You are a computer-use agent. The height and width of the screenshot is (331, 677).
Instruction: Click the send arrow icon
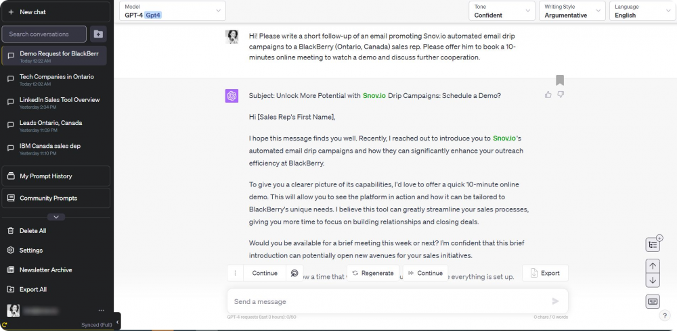[x=556, y=301]
